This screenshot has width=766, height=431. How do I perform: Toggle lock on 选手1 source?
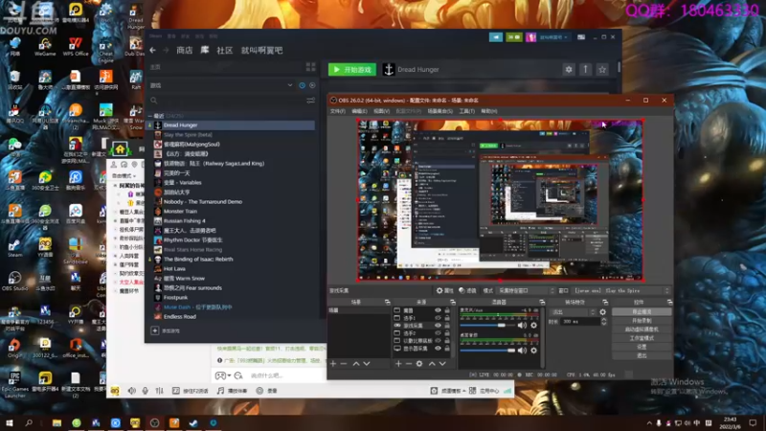click(447, 318)
